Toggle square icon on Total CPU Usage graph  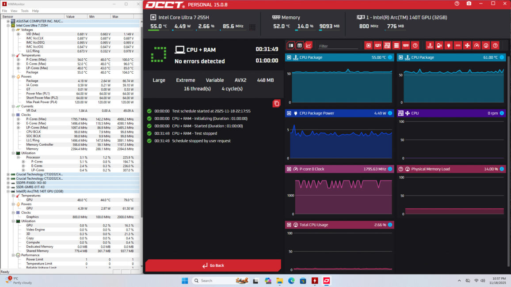point(289,225)
